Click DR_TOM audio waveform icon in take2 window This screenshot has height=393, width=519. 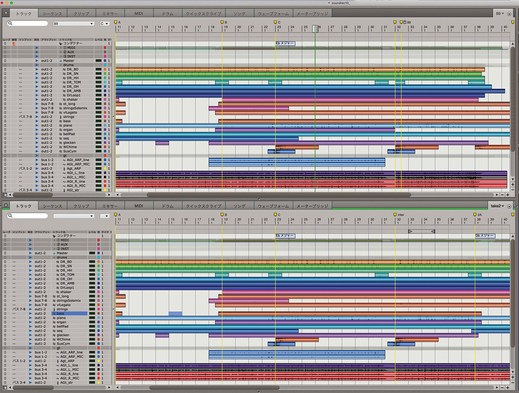pyautogui.click(x=58, y=275)
